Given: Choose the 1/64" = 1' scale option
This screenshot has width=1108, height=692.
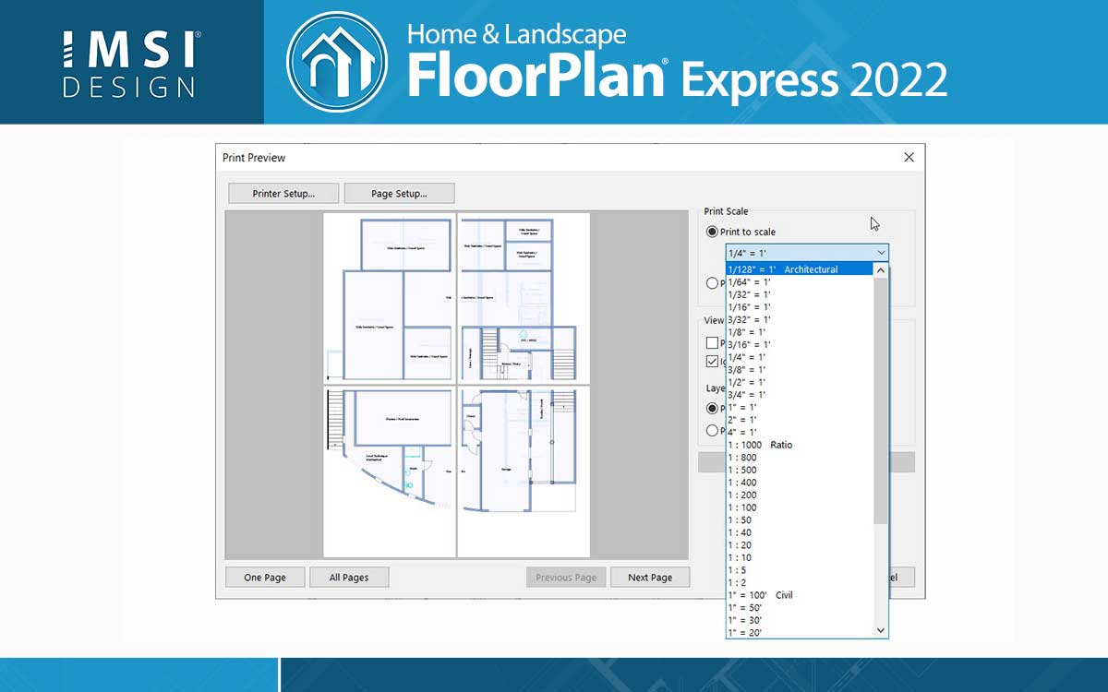Looking at the screenshot, I should coord(800,282).
